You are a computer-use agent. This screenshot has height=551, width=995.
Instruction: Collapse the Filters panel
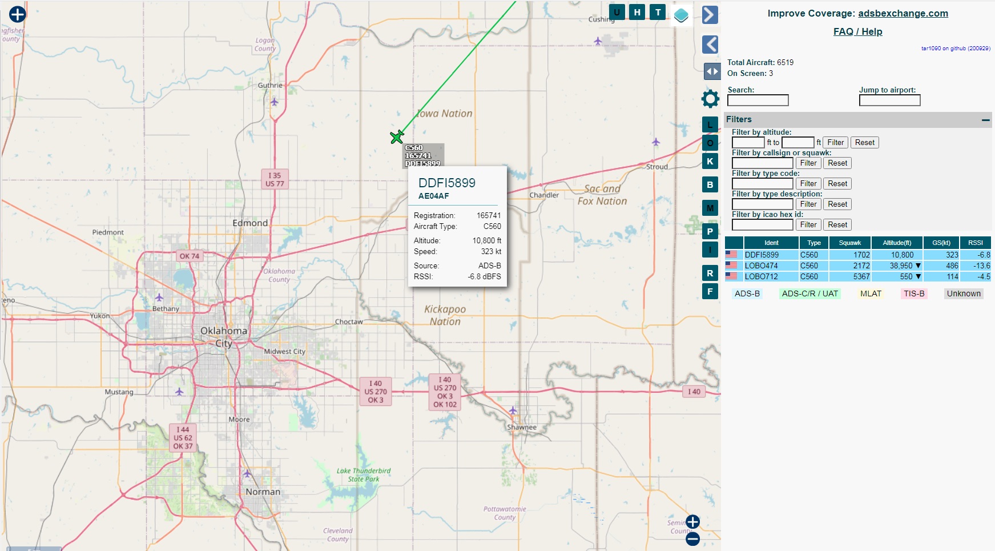[x=985, y=120]
